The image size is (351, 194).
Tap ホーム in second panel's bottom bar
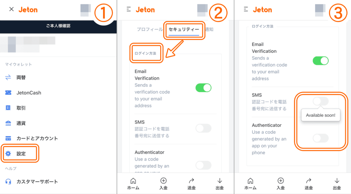tap(133, 184)
